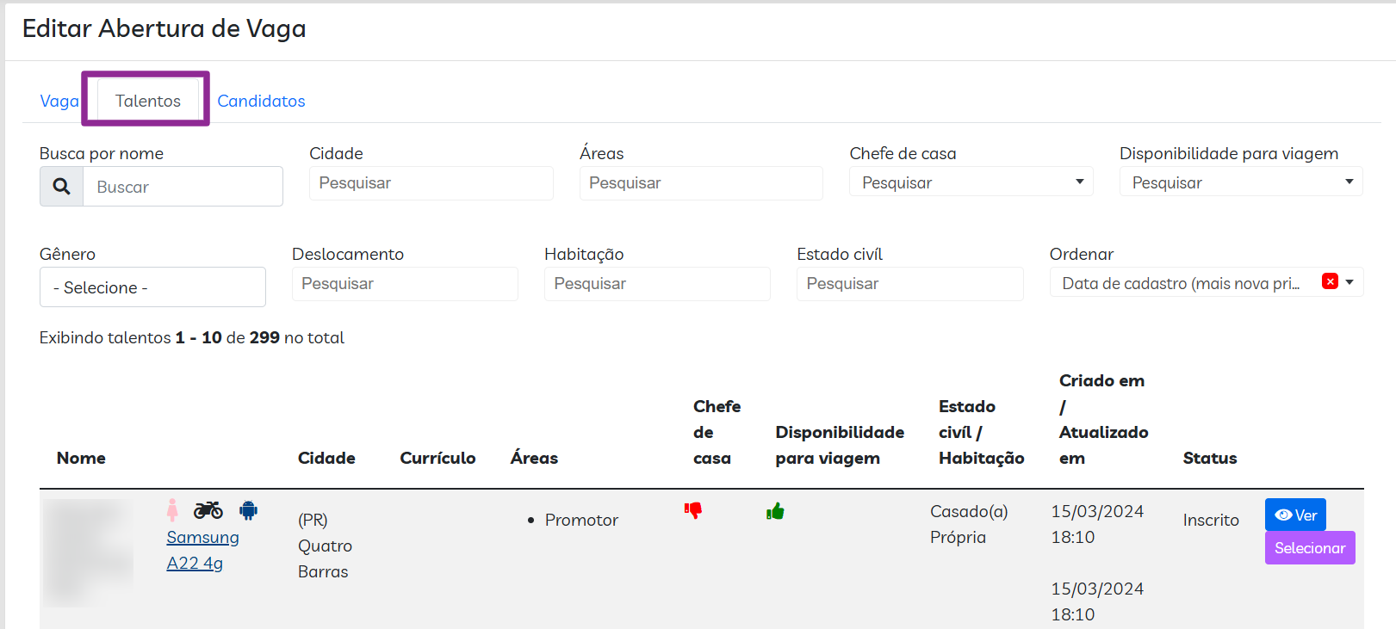Click the Buscar name search field
The image size is (1396, 629).
pos(183,187)
